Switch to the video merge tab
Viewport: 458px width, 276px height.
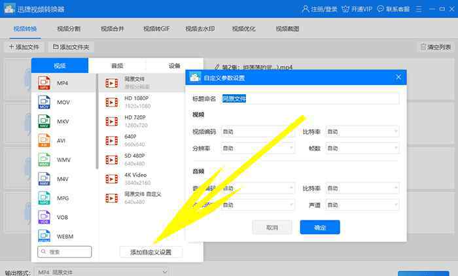[x=113, y=29]
